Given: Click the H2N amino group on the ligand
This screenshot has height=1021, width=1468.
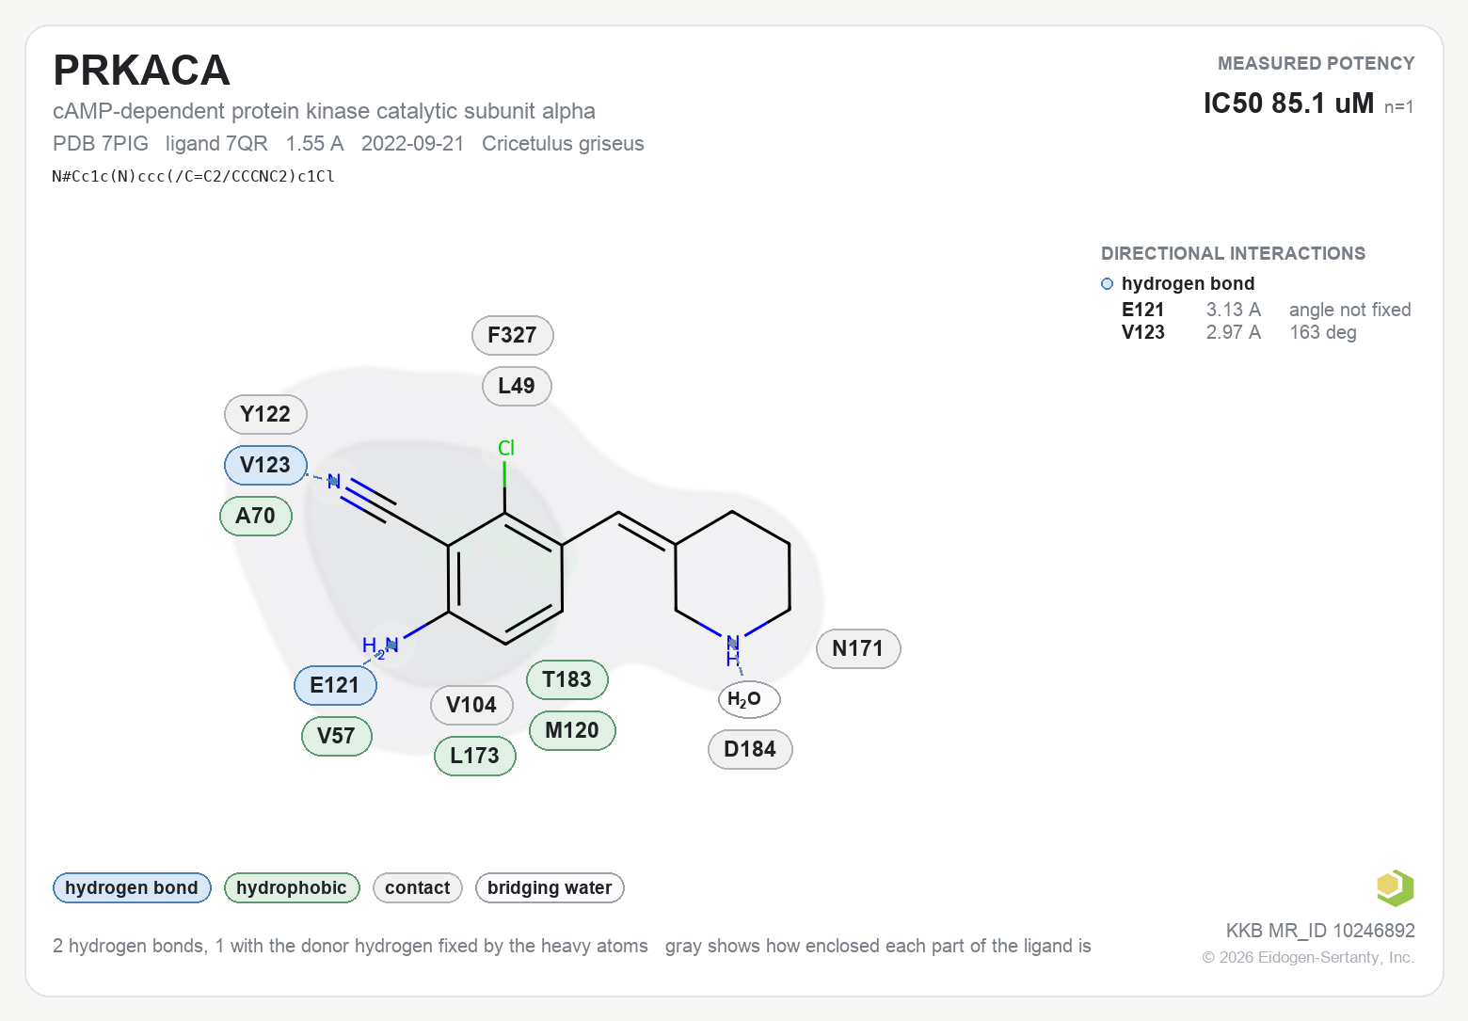Looking at the screenshot, I should click(x=380, y=646).
